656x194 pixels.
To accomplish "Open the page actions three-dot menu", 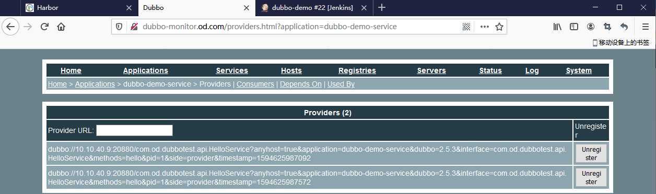I will click(485, 27).
